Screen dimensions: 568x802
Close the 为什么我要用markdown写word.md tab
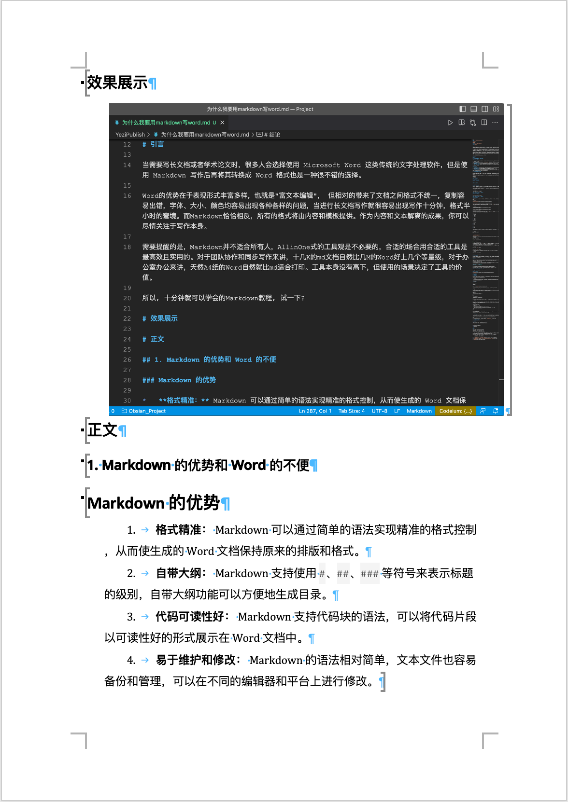click(x=222, y=123)
